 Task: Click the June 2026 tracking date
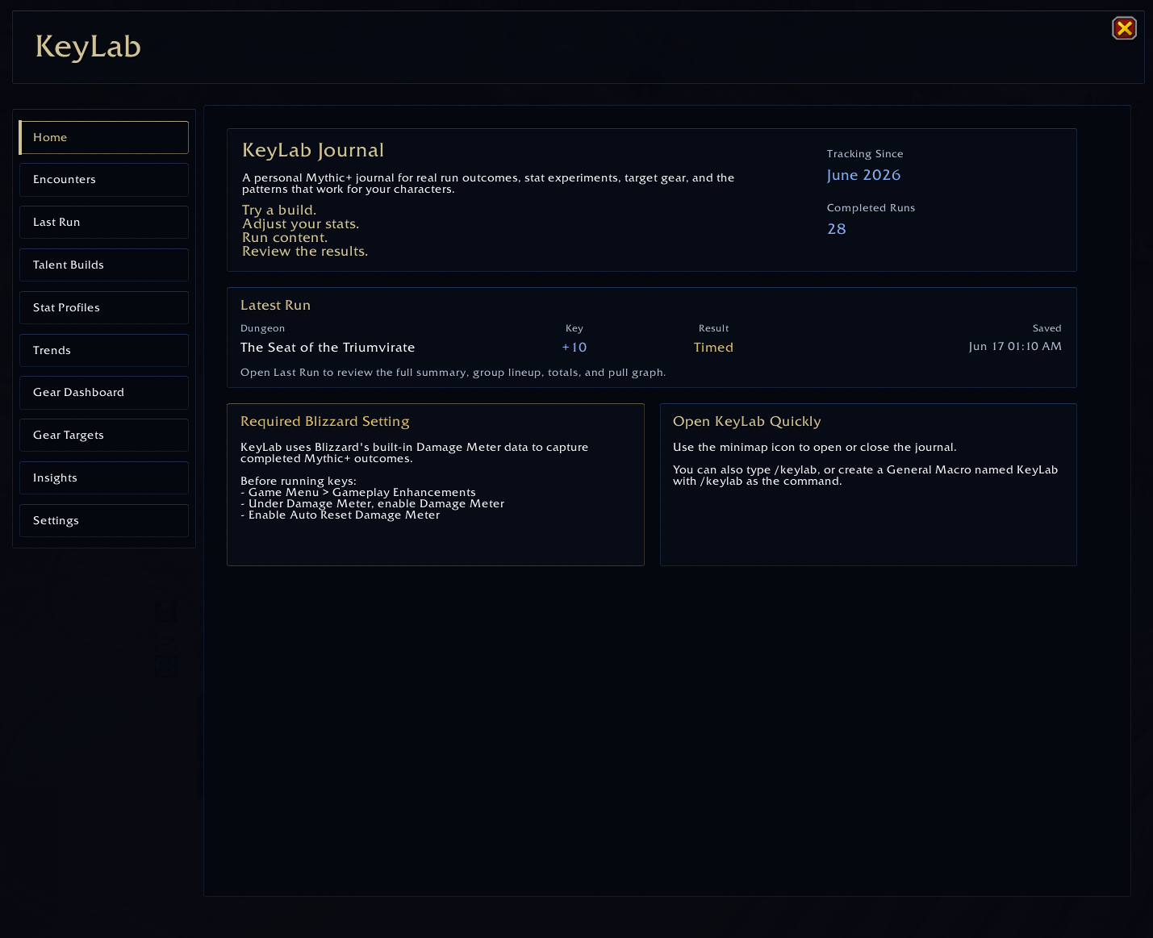click(x=863, y=175)
